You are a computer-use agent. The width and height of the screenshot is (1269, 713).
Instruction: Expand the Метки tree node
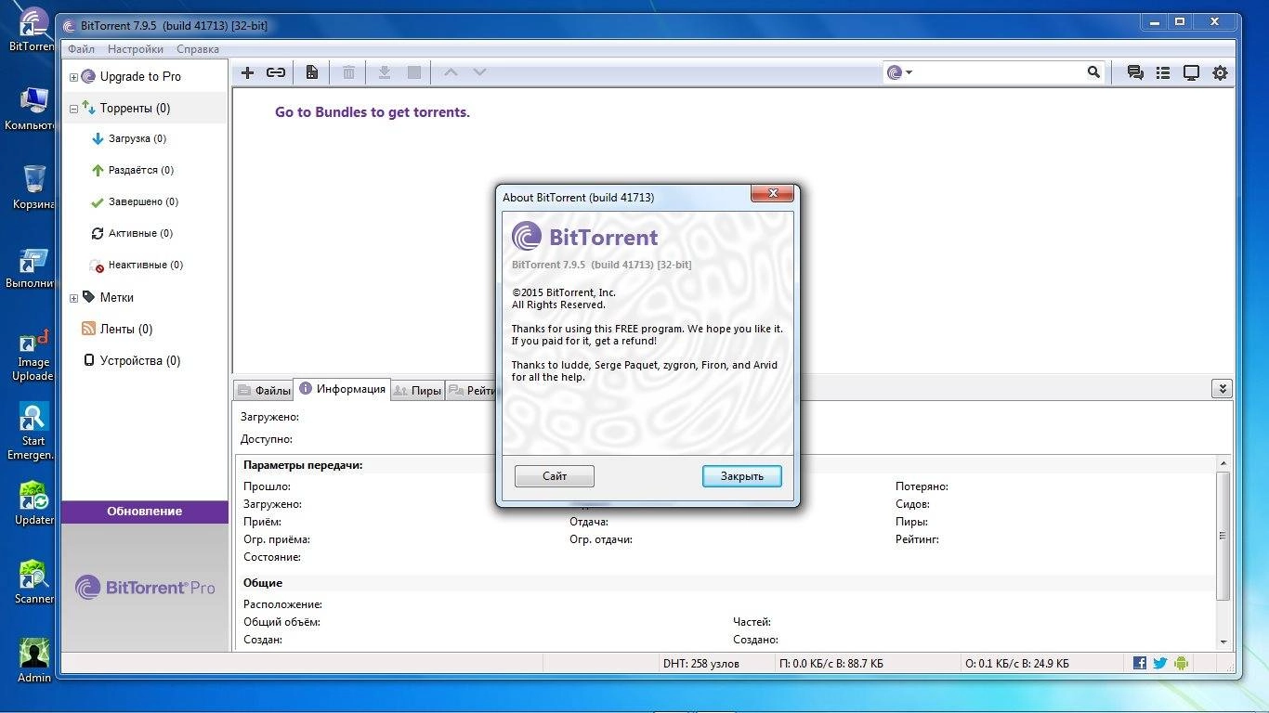pos(73,298)
